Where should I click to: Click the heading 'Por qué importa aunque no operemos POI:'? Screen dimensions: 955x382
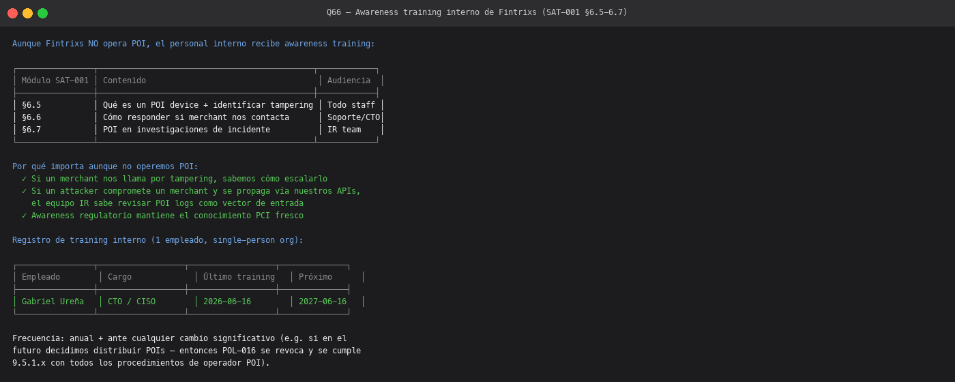(105, 166)
